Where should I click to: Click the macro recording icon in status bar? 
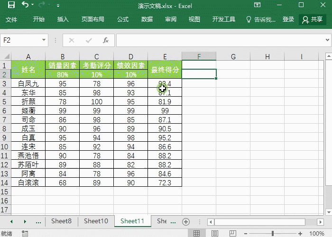[24, 233]
